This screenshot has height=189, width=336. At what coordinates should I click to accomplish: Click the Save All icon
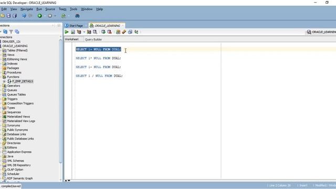pyautogui.click(x=15, y=16)
